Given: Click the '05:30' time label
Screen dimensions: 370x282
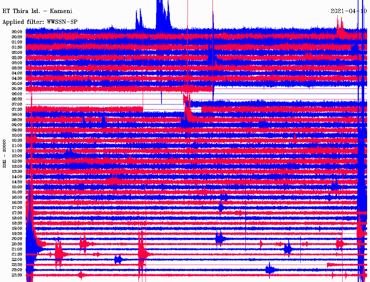Looking at the screenshot, I should pos(17,89).
